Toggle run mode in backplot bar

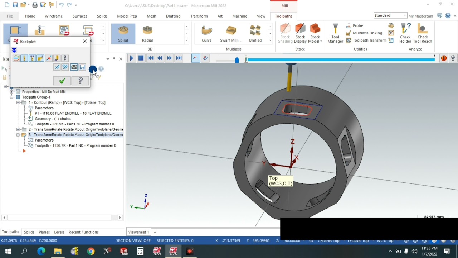tap(205, 58)
